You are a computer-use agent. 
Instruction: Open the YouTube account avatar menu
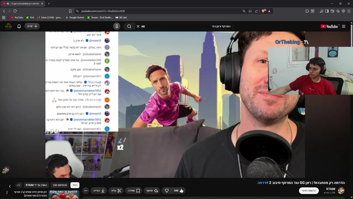pyautogui.click(x=9, y=26)
